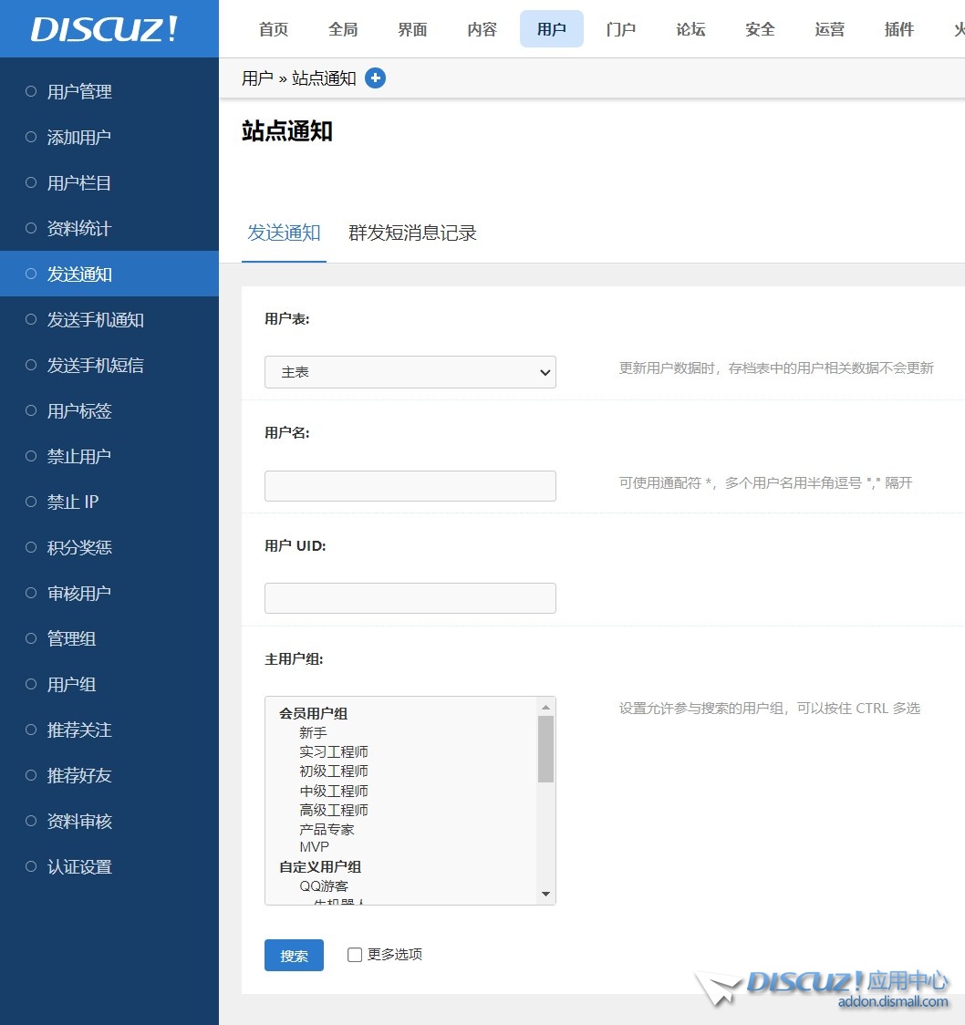Open the 运营 top menu
Image resolution: width=965 pixels, height=1025 pixels.
[x=829, y=29]
